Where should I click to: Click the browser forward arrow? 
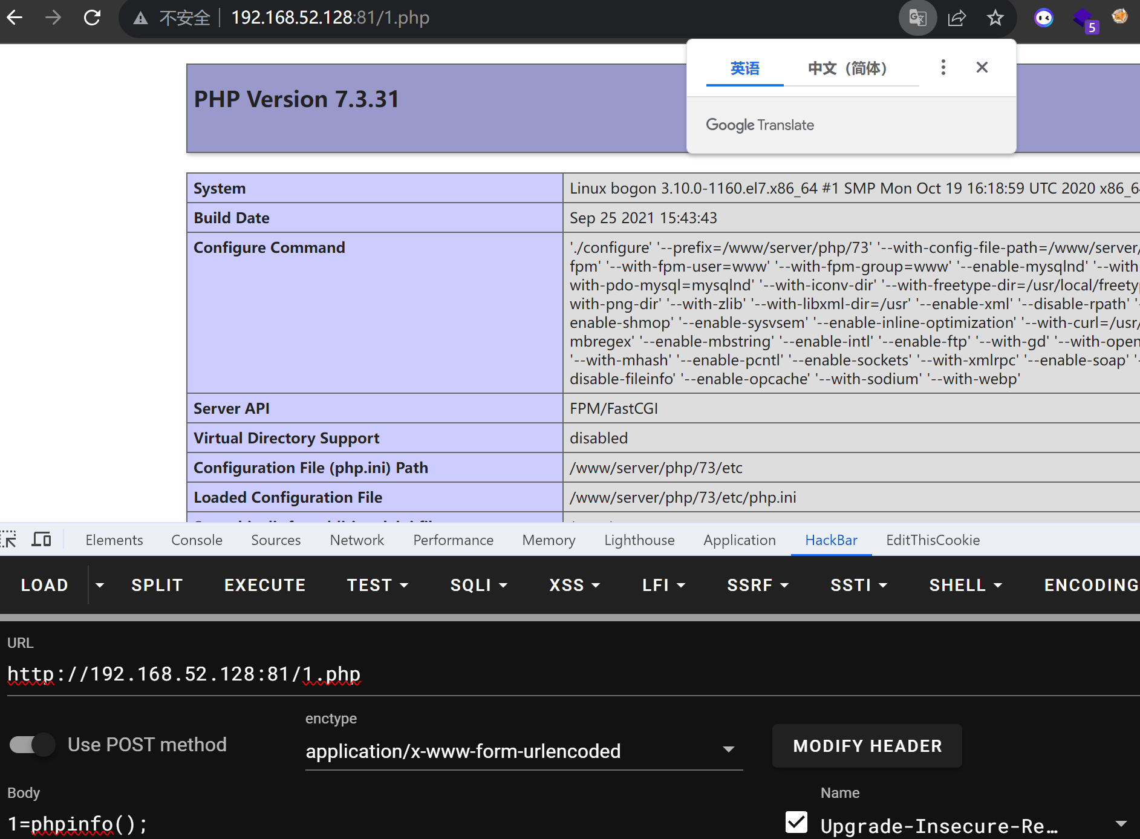click(53, 18)
